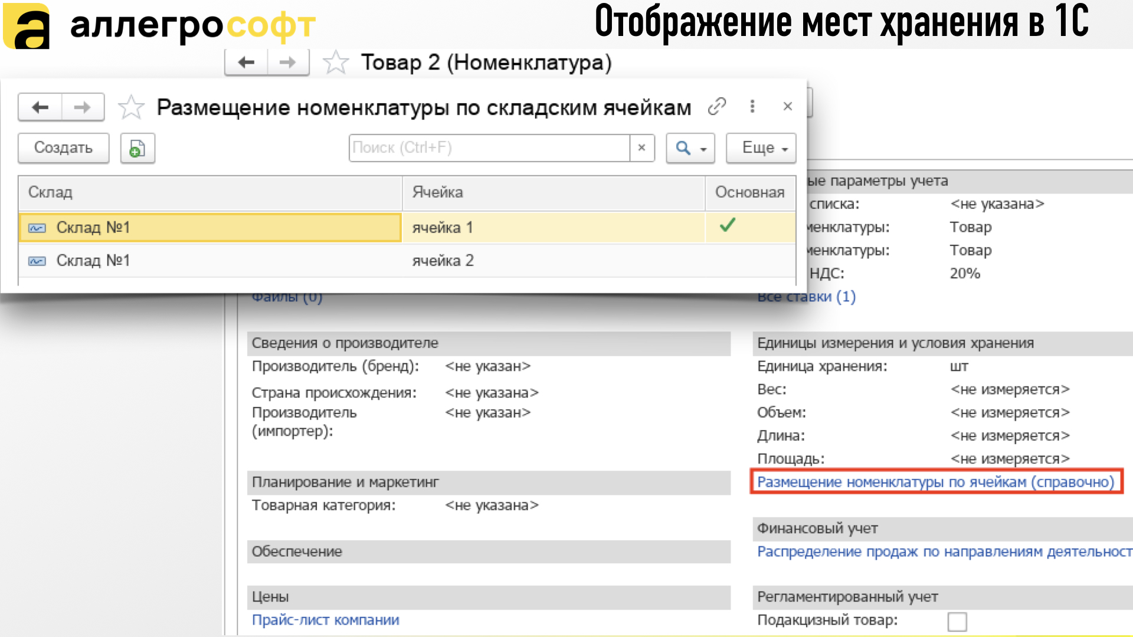Toggle the Основная checkmark for ячейка 1
This screenshot has height=637, width=1133.
click(728, 225)
